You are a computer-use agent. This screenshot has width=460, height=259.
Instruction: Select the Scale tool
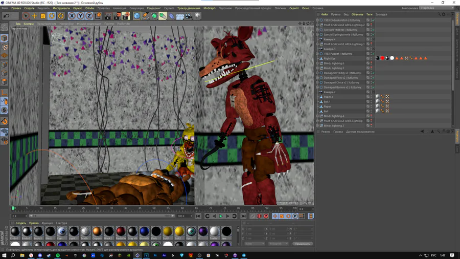pyautogui.click(x=43, y=16)
